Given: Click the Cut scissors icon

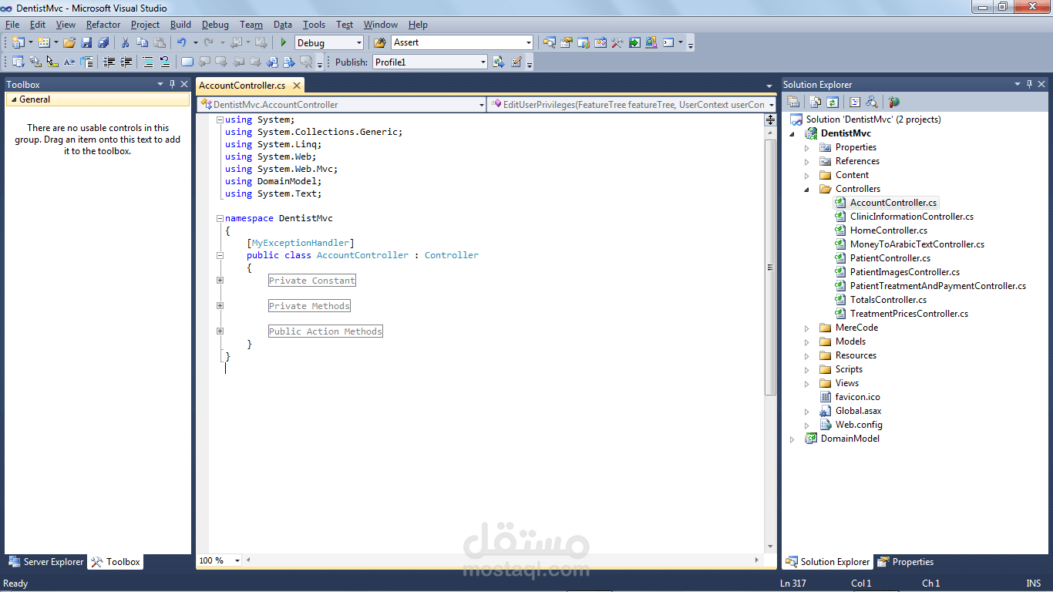Looking at the screenshot, I should [125, 42].
